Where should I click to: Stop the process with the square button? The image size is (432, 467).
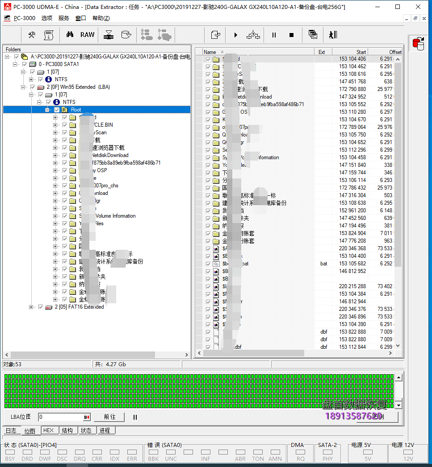(x=291, y=35)
